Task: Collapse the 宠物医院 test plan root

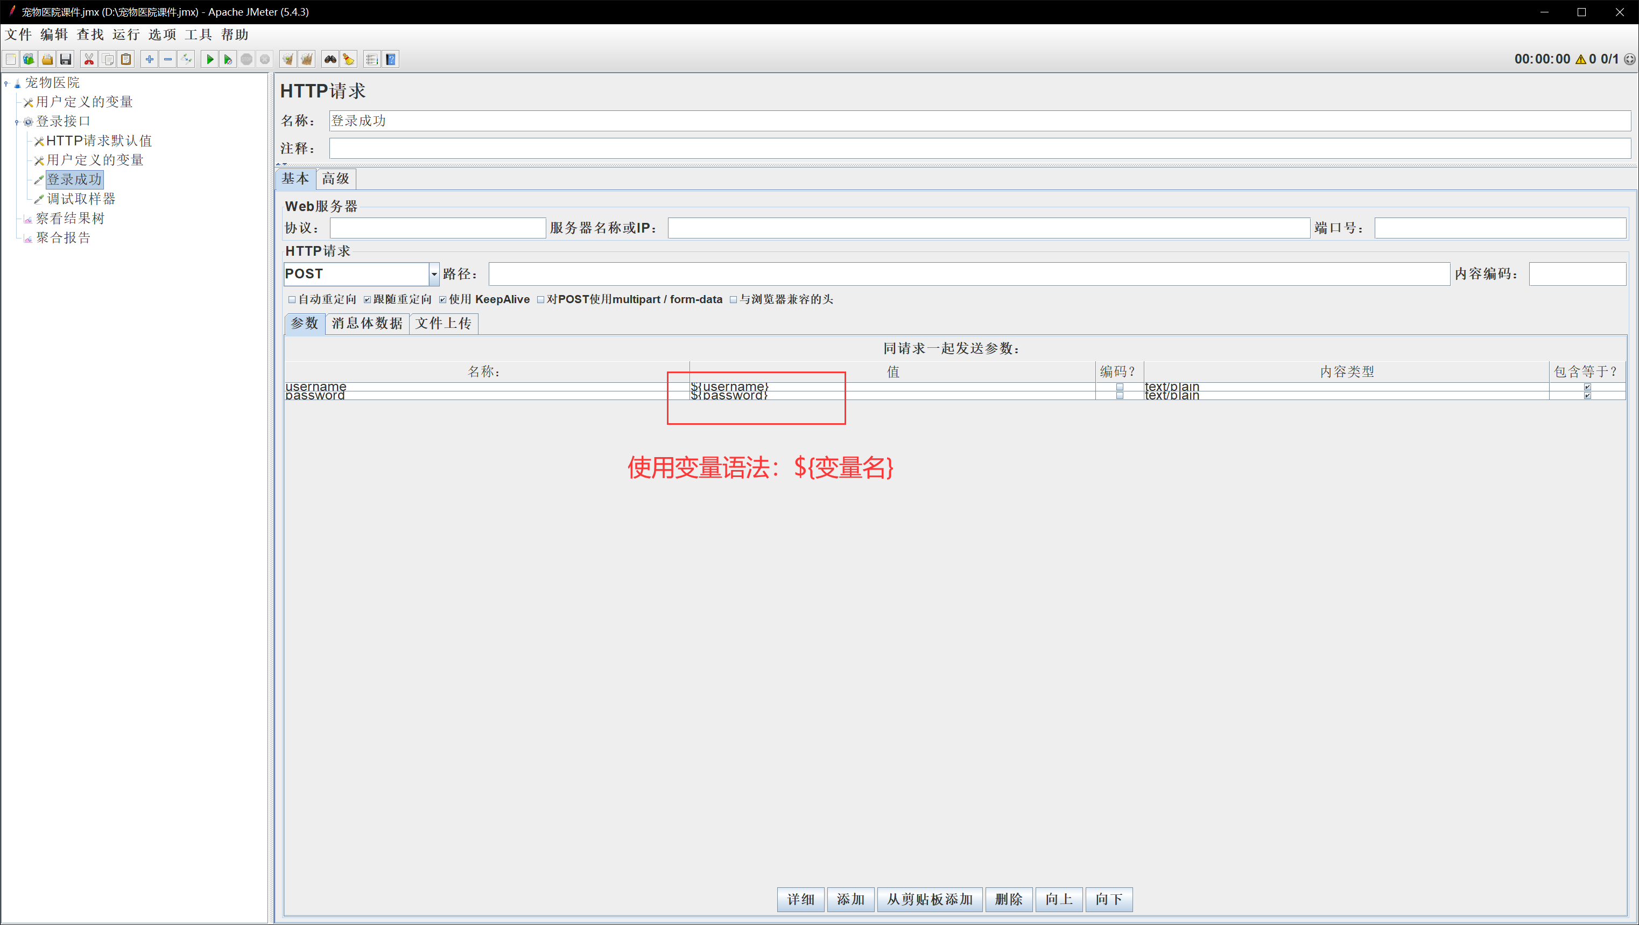Action: [x=6, y=83]
